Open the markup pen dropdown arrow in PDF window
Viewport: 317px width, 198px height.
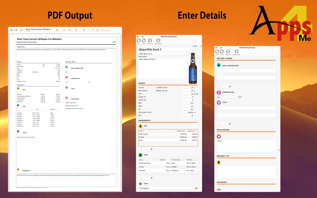pos(88,30)
